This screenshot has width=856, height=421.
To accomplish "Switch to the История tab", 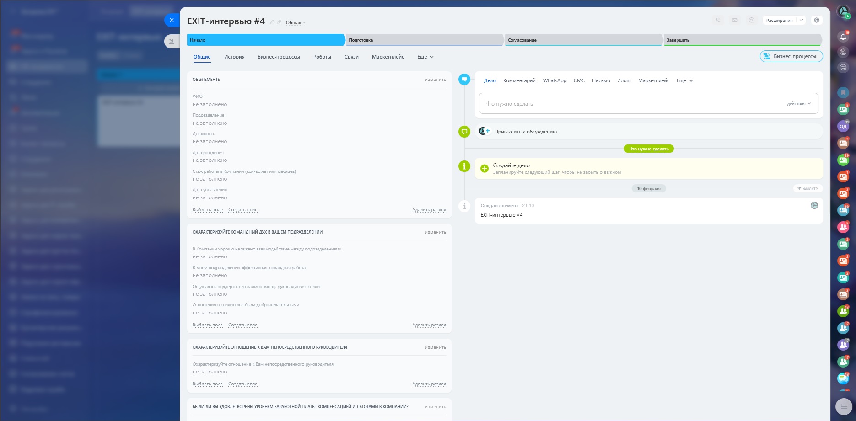I will click(x=234, y=57).
